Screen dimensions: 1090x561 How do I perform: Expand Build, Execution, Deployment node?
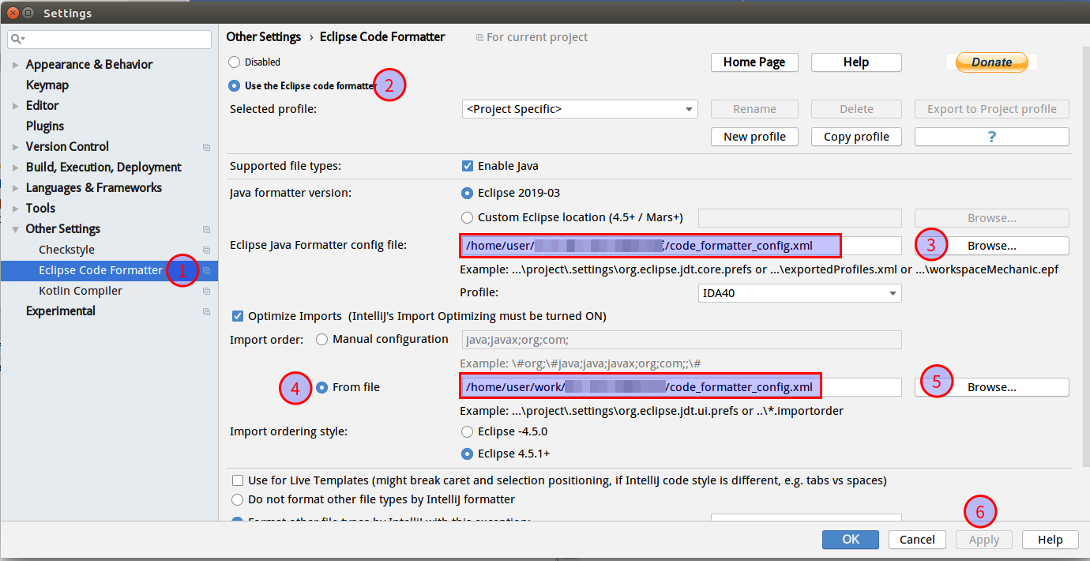(x=15, y=168)
